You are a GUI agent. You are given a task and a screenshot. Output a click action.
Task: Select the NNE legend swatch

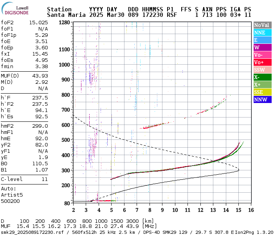coord(263,33)
